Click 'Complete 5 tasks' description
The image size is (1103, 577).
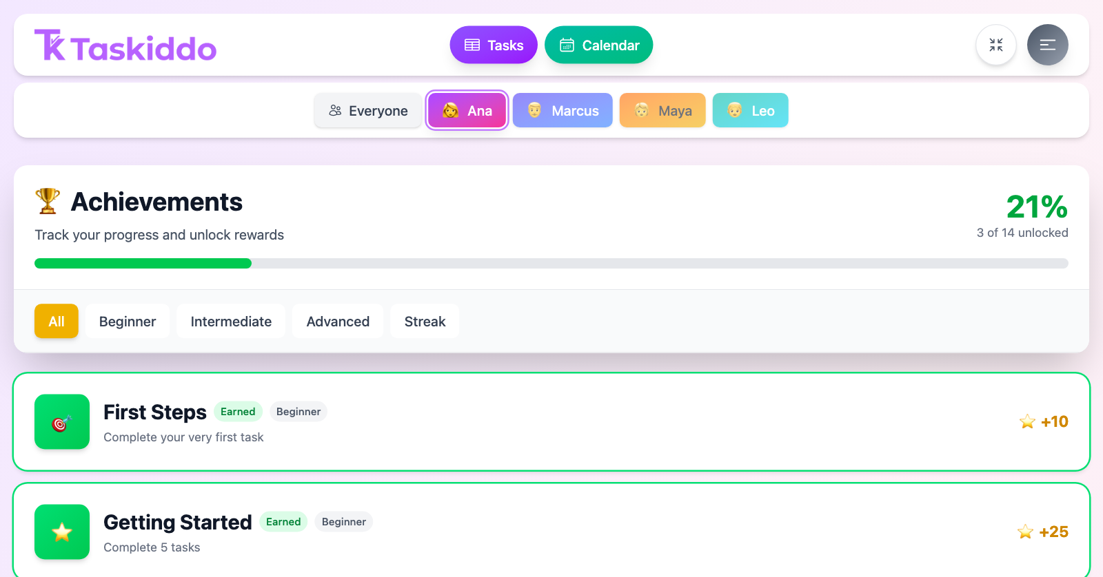152,547
